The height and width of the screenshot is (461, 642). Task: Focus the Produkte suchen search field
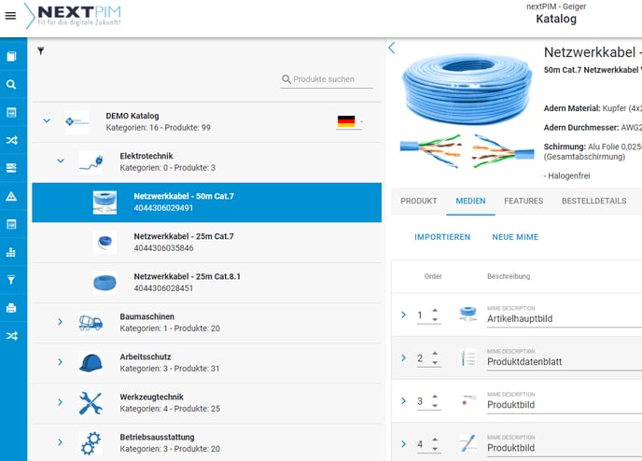click(x=327, y=79)
